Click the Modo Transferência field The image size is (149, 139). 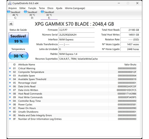pyautogui.click(x=76, y=44)
